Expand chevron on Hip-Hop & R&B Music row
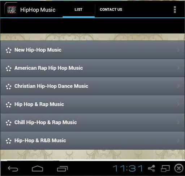 [178, 141]
